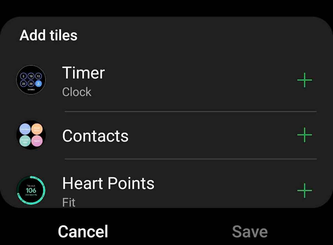Click the four-circle Contacts shortcut graphic
This screenshot has height=245, width=333.
pos(31,135)
